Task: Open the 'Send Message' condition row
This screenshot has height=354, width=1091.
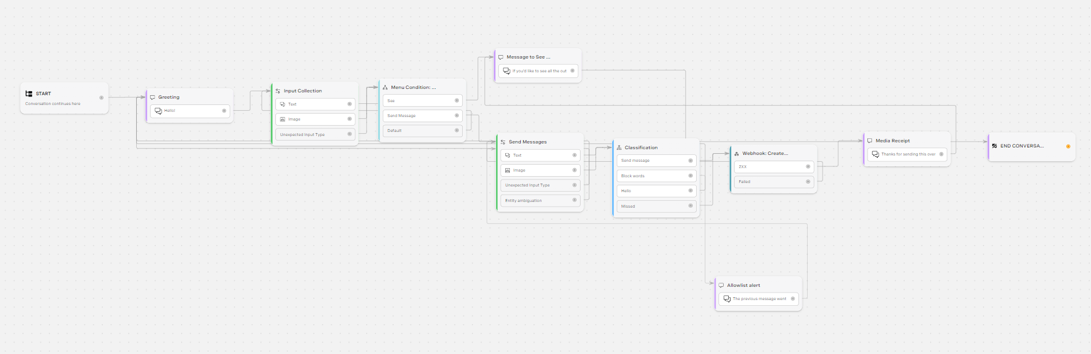Action: [x=422, y=116]
